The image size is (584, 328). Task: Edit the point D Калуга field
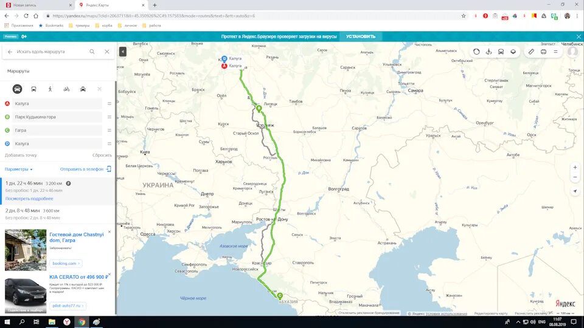coord(57,143)
